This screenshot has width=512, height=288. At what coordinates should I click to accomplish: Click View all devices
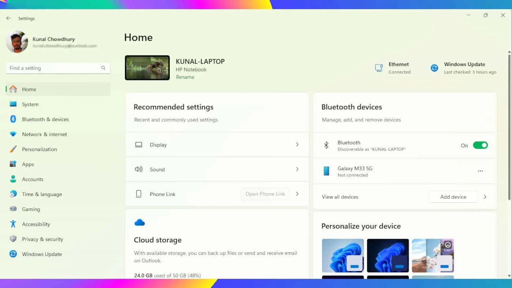[340, 197]
